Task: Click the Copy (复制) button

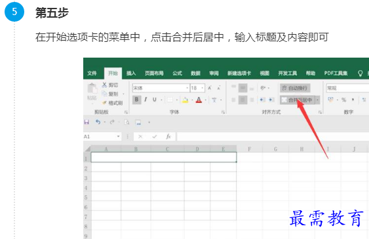Action: click(109, 94)
